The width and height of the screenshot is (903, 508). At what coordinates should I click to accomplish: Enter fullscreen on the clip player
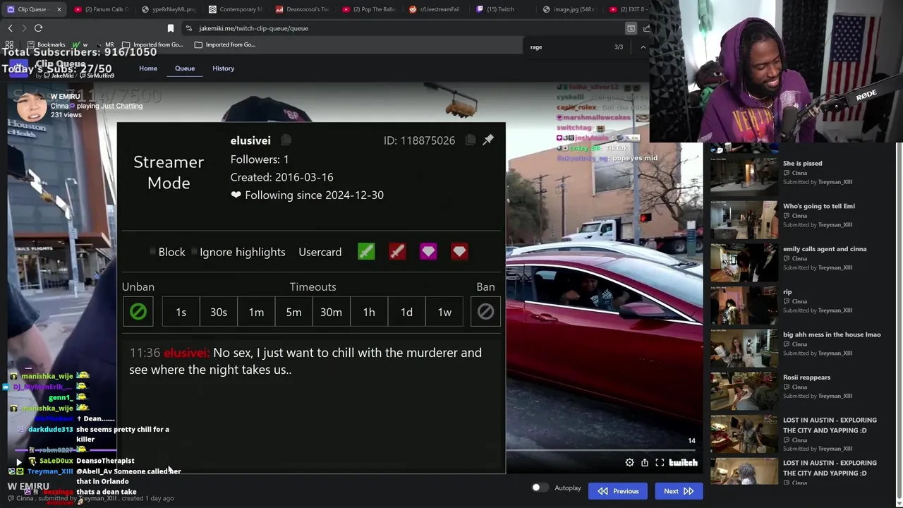[660, 463]
